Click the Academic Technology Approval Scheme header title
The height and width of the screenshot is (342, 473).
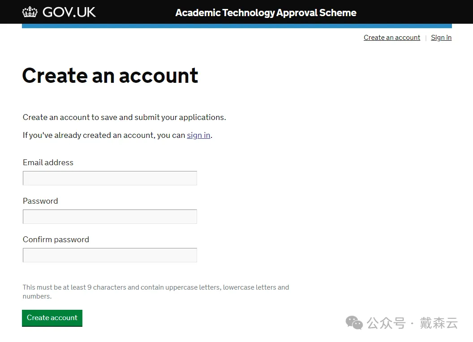pyautogui.click(x=266, y=13)
